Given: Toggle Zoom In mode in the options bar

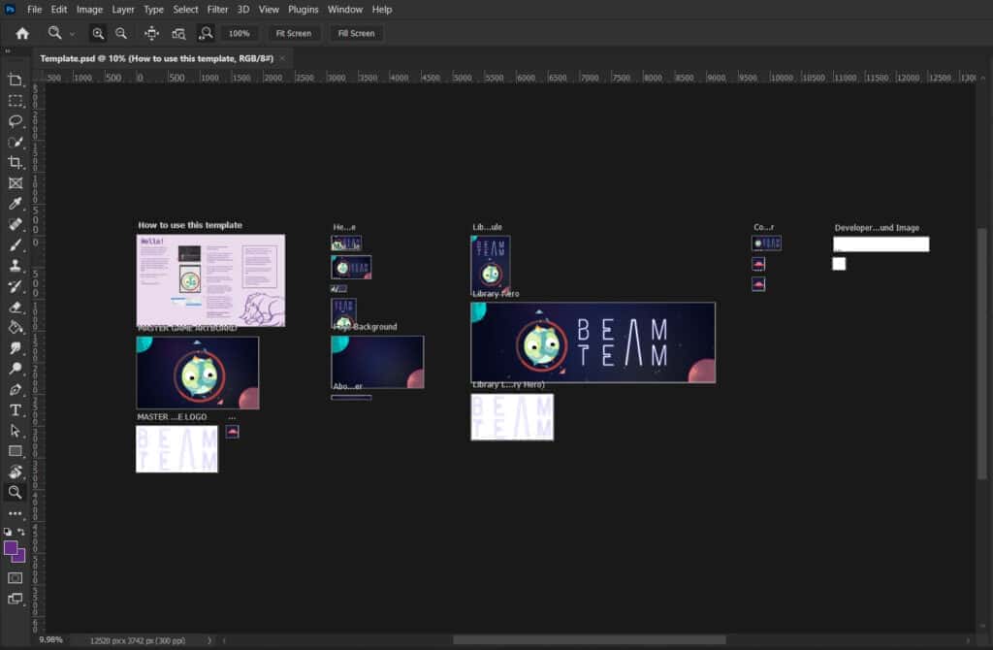Looking at the screenshot, I should click(97, 33).
